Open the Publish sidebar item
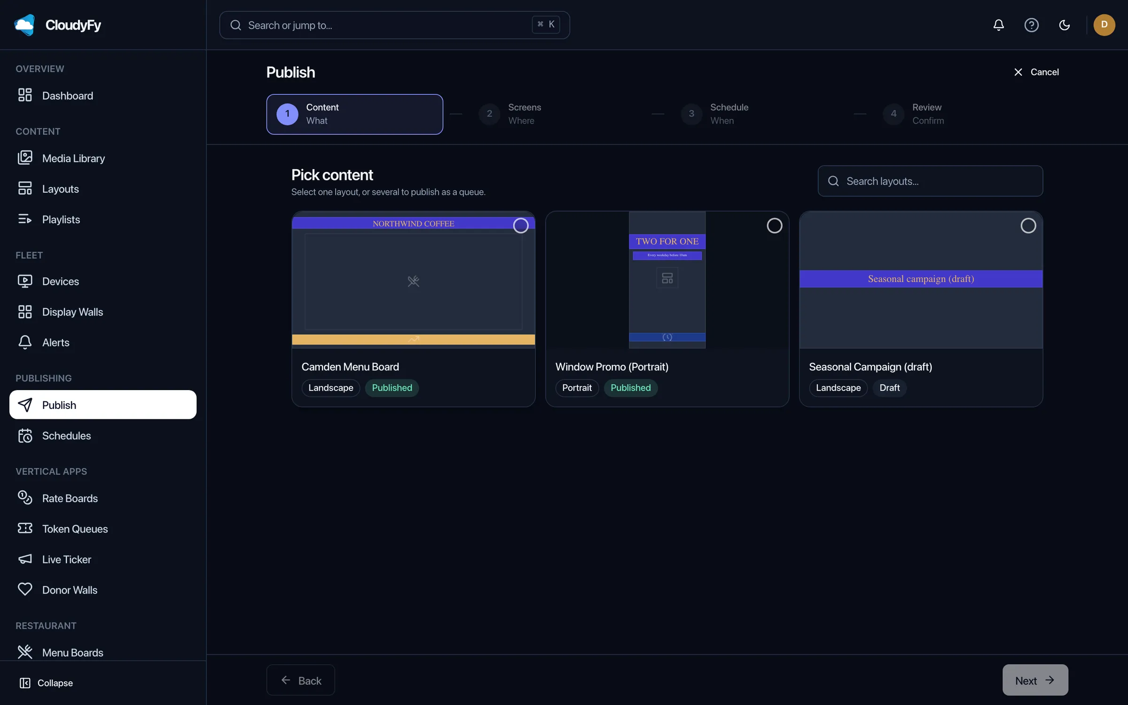Viewport: 1128px width, 705px height. [103, 405]
